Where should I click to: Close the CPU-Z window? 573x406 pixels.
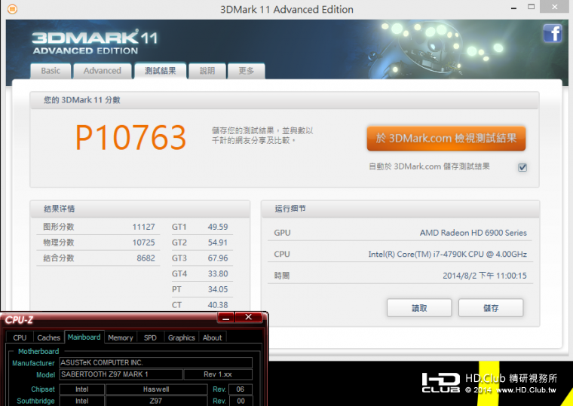click(x=249, y=317)
